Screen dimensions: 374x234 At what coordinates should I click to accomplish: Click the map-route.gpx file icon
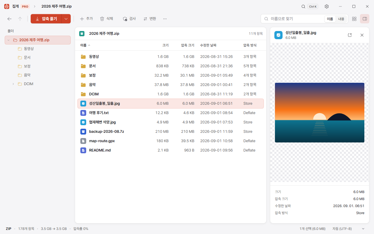pyautogui.click(x=83, y=141)
